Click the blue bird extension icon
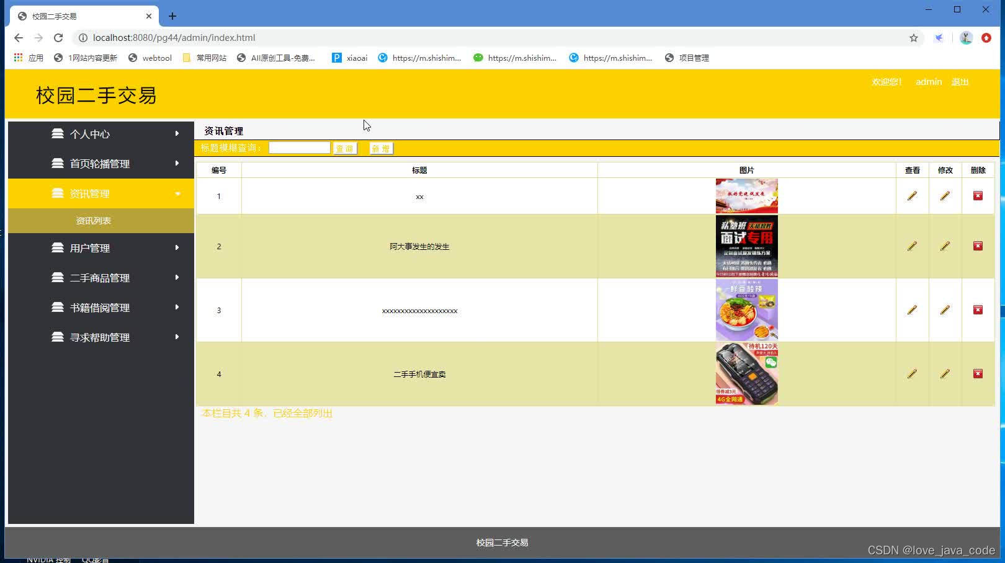This screenshot has width=1005, height=563. click(x=939, y=38)
